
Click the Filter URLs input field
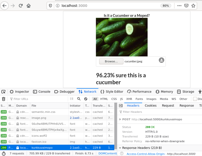[38, 99]
